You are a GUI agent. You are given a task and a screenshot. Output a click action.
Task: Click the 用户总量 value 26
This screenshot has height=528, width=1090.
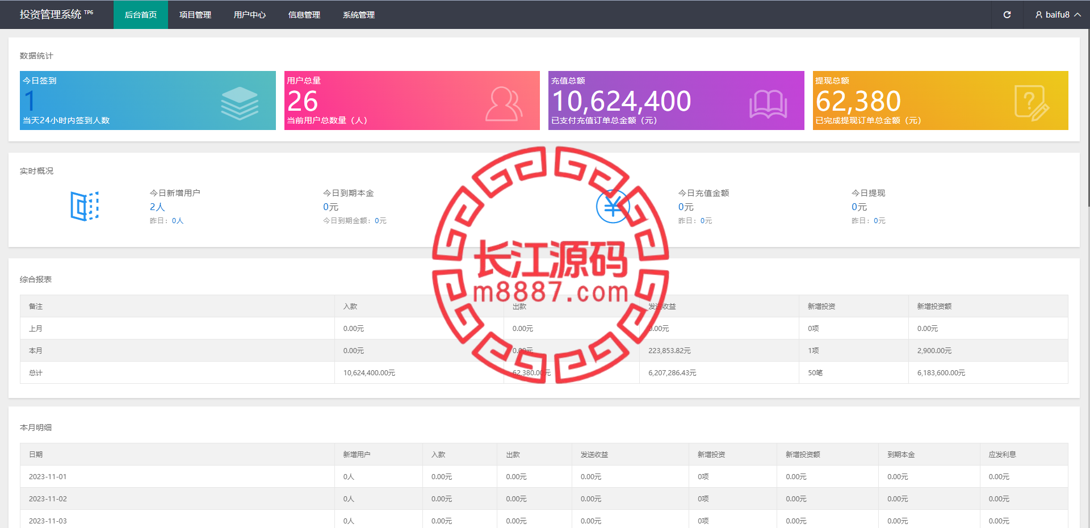coord(303,102)
